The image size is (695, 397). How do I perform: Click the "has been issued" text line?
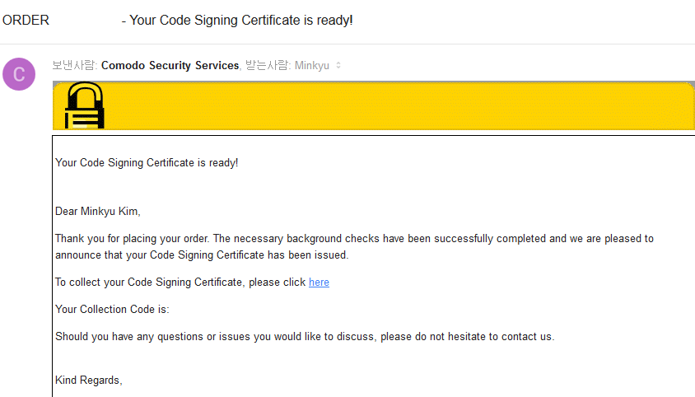point(202,255)
